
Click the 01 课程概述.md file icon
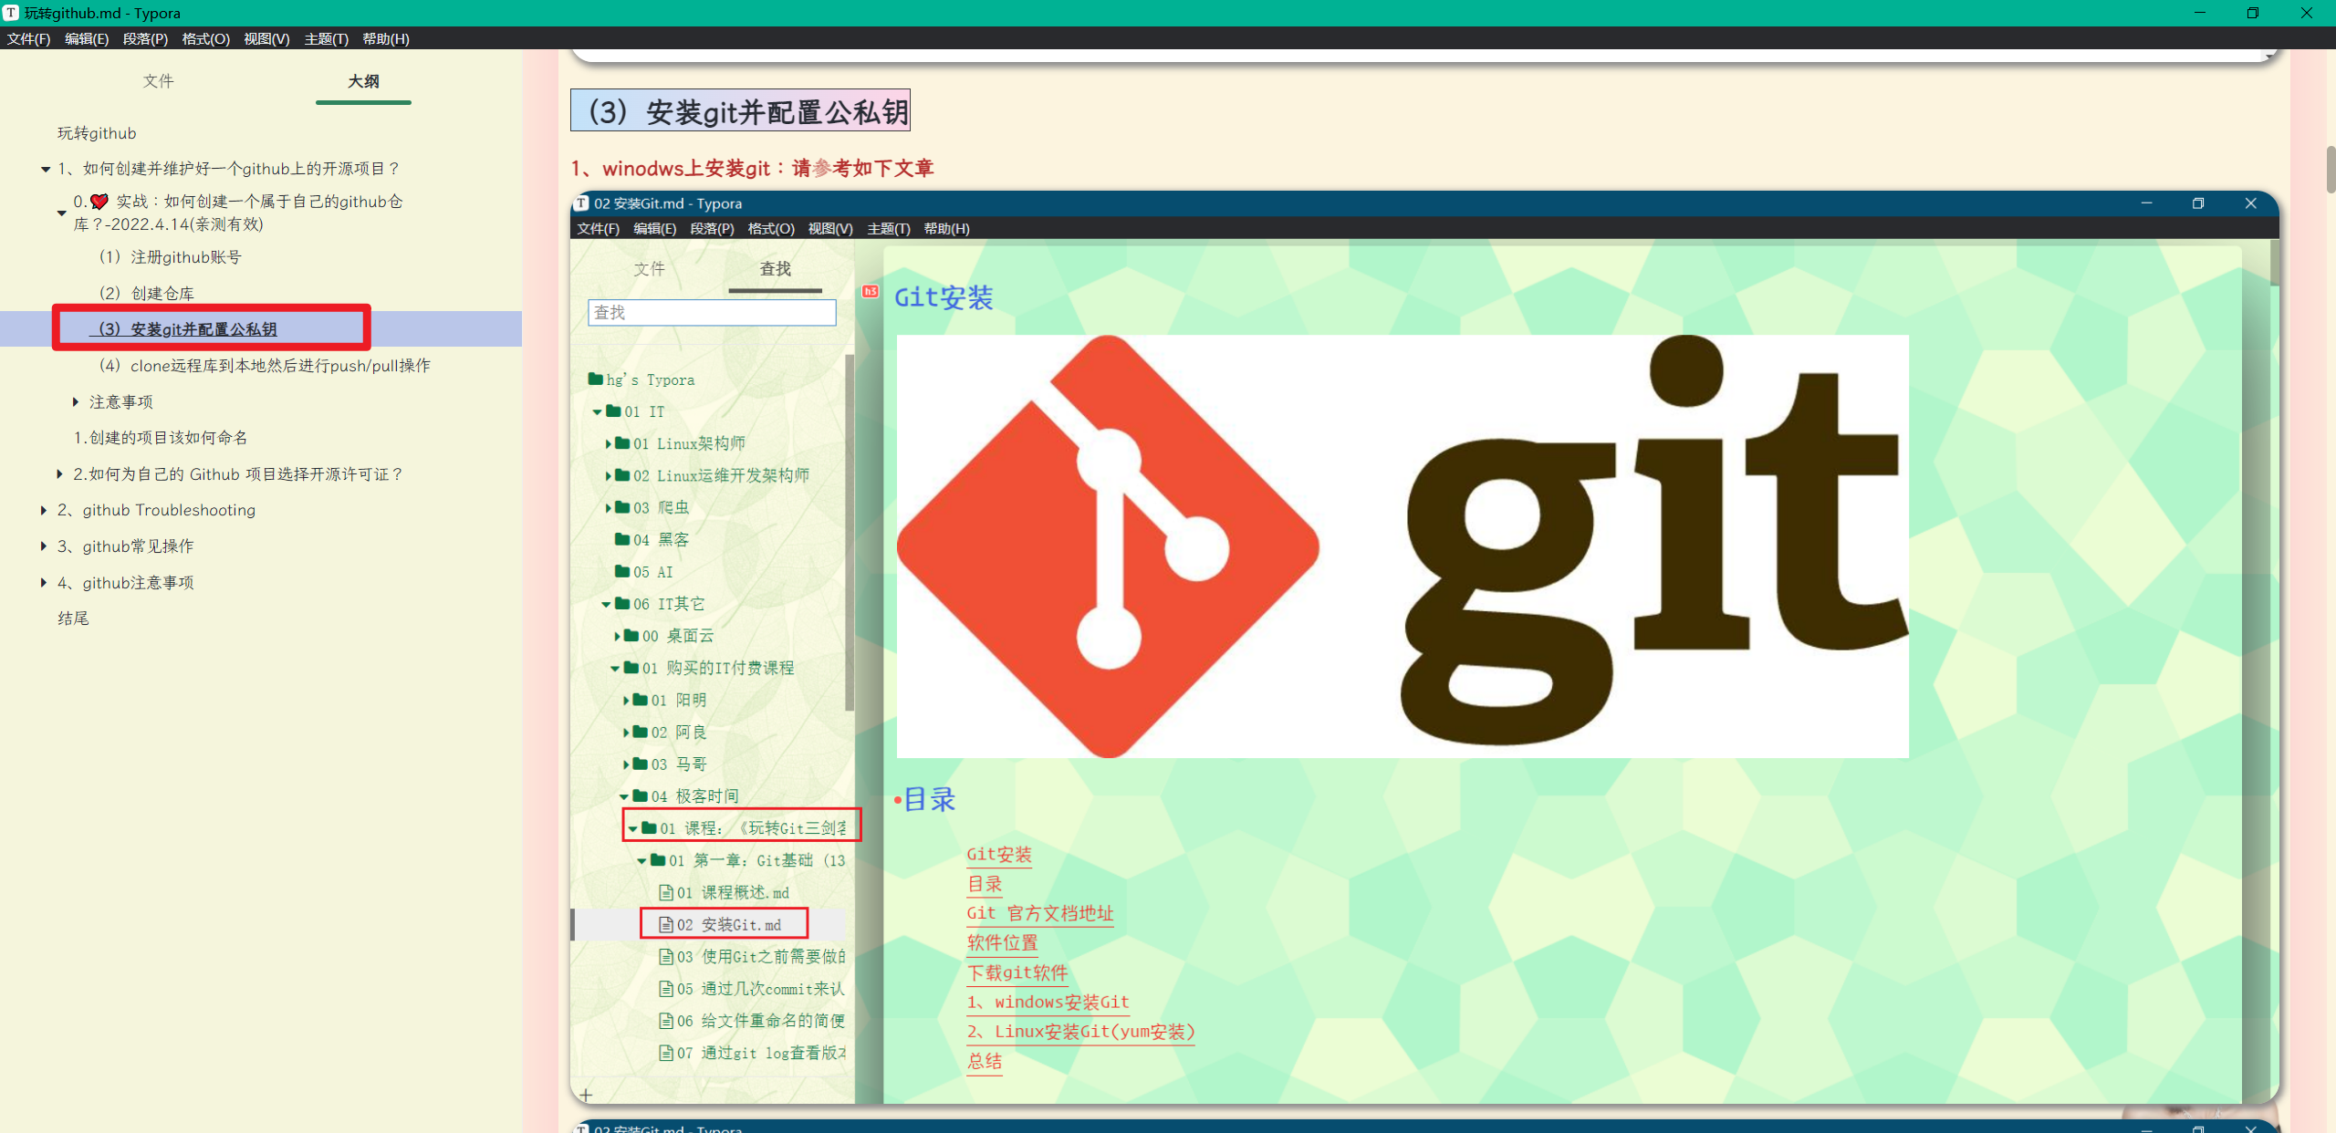[x=666, y=892]
